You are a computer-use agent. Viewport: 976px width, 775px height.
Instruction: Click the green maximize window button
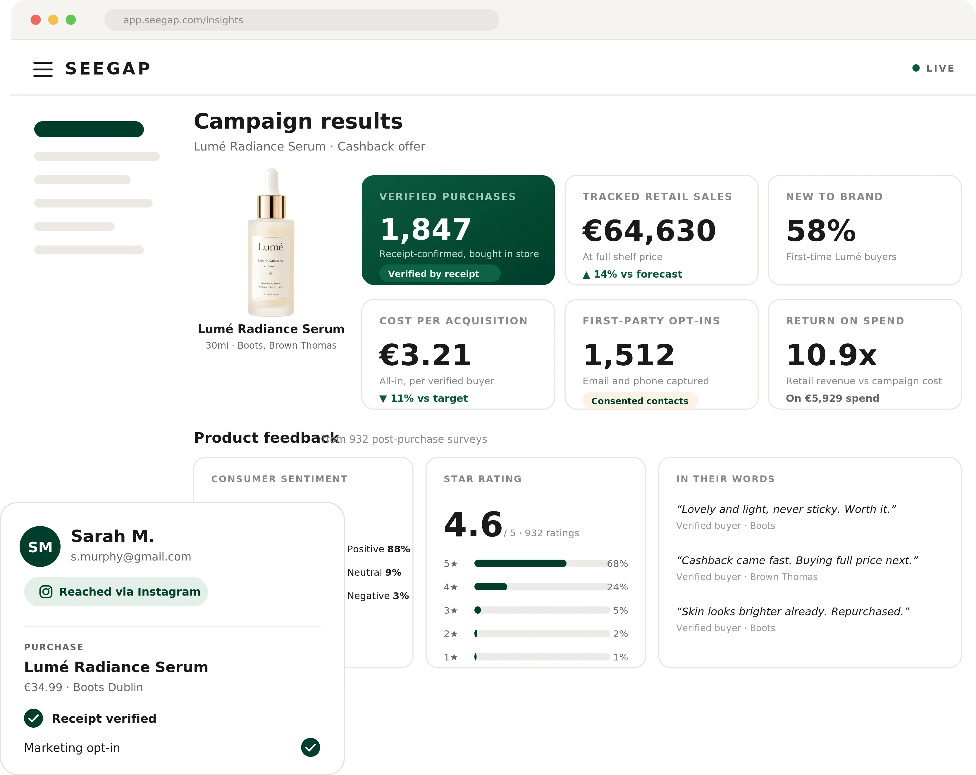pos(70,20)
